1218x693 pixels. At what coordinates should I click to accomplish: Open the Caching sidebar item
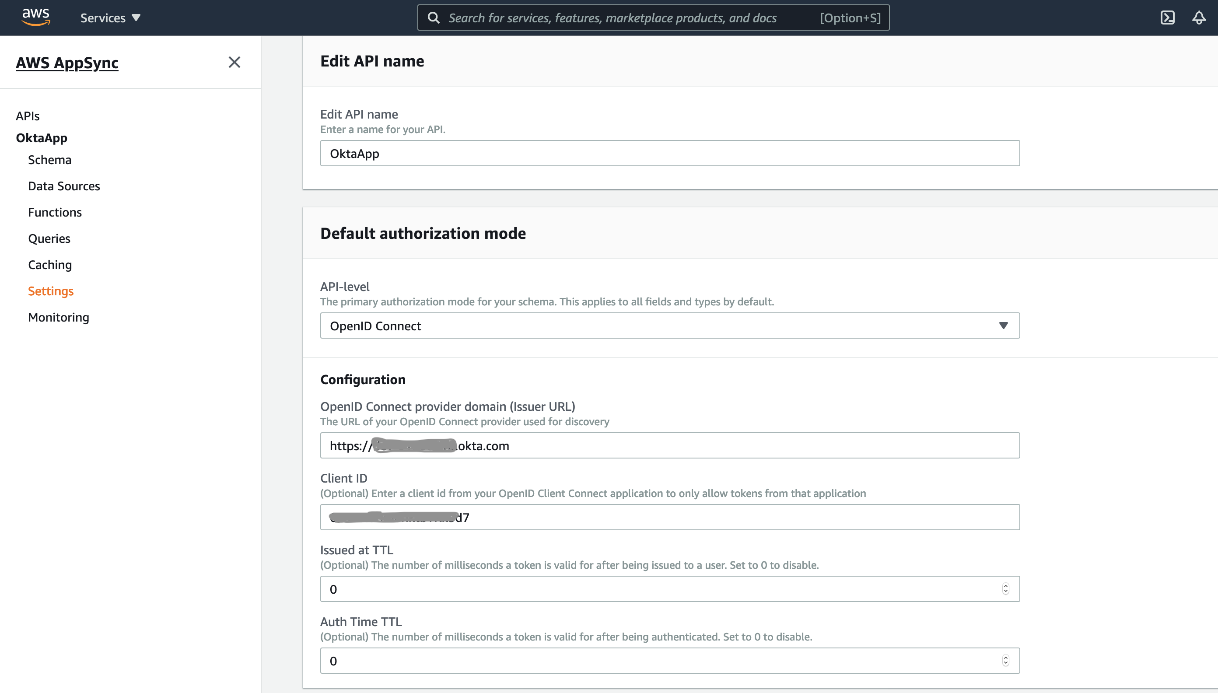click(49, 264)
